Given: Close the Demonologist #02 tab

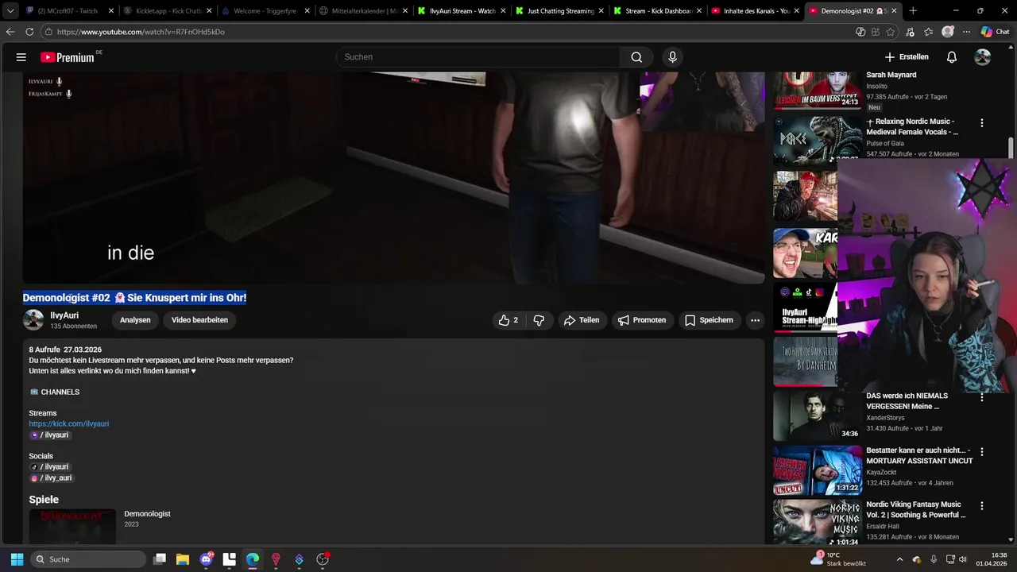Looking at the screenshot, I should [894, 11].
